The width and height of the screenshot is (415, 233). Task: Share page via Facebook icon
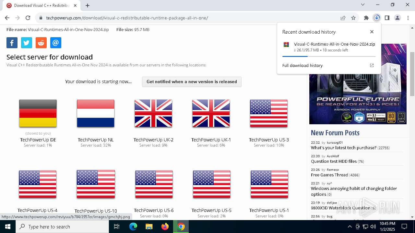coord(12,43)
